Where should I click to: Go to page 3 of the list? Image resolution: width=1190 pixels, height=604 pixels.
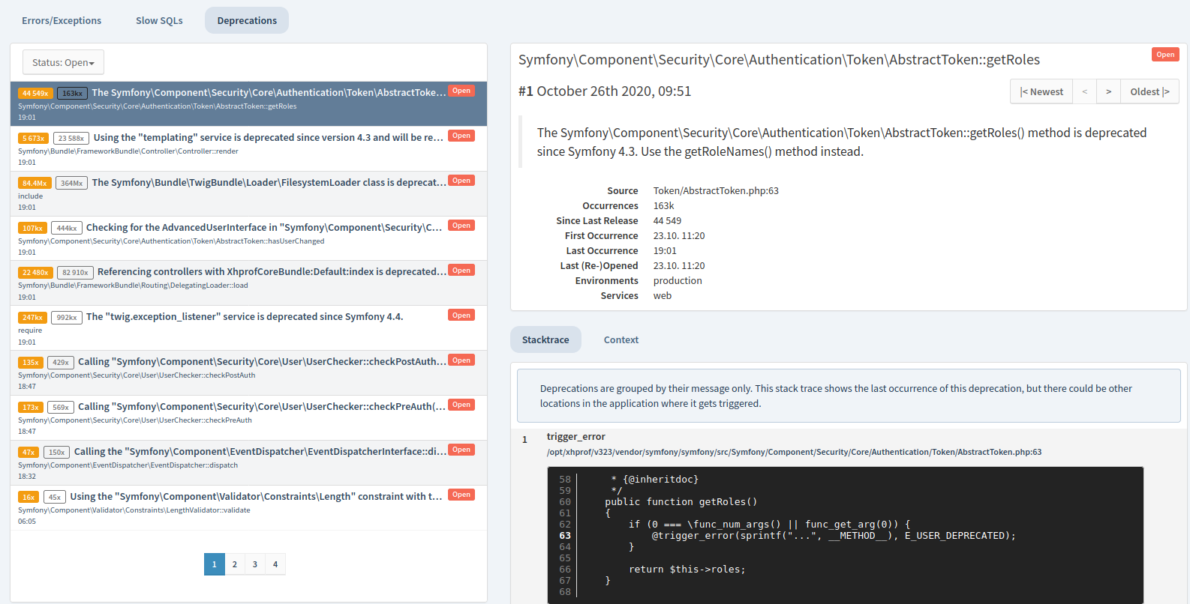point(255,564)
